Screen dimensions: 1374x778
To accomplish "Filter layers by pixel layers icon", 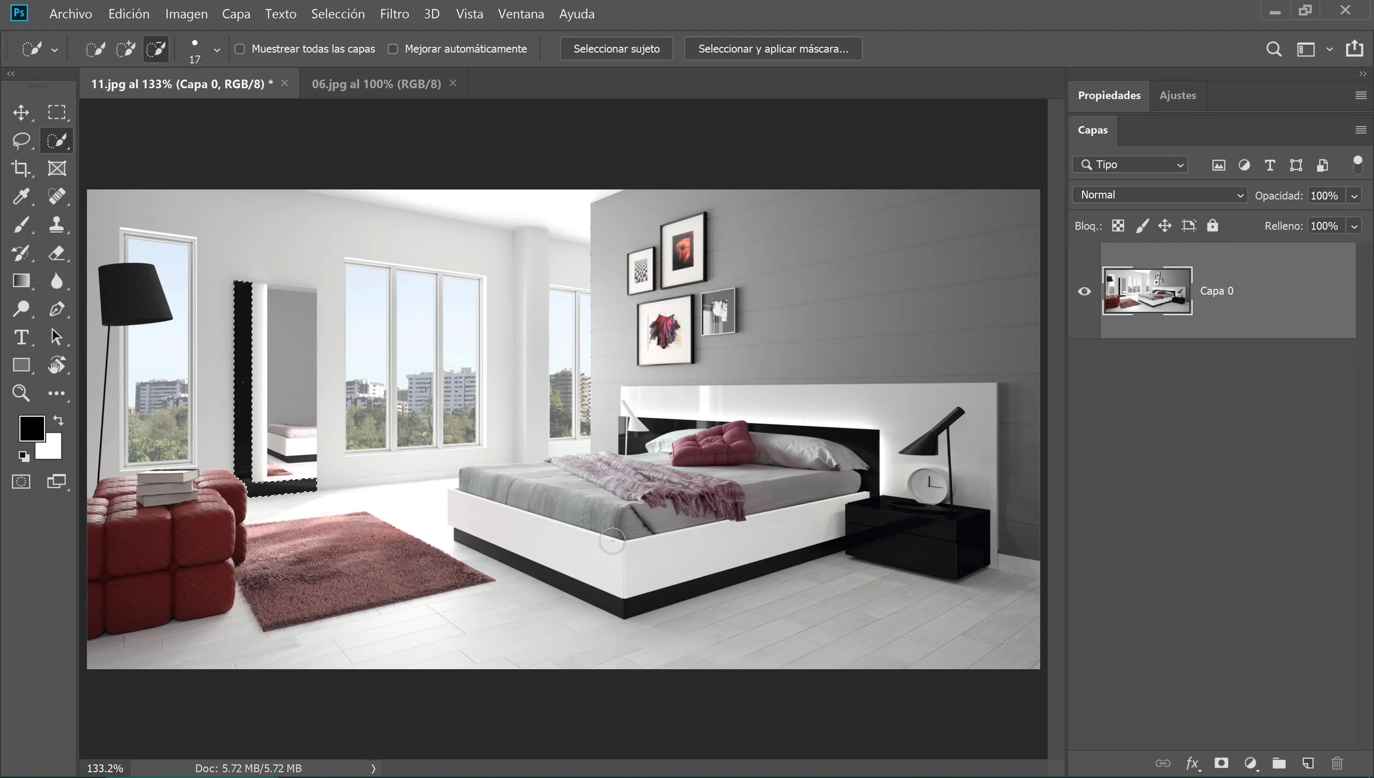I will coord(1218,165).
